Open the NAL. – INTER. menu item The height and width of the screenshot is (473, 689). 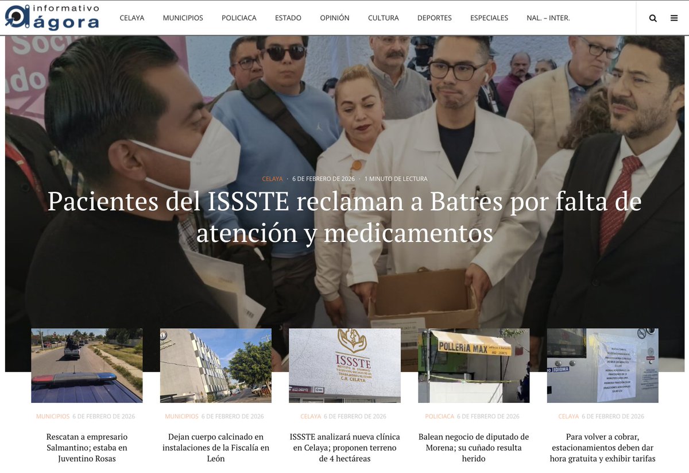click(548, 18)
